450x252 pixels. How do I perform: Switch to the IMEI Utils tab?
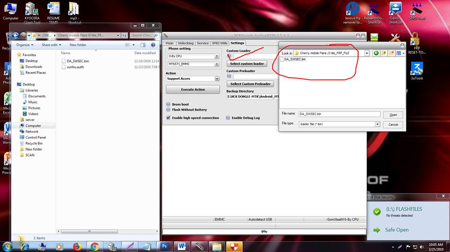[x=219, y=43]
